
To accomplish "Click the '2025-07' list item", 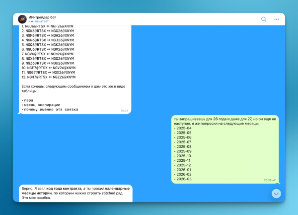I will [x=183, y=142].
